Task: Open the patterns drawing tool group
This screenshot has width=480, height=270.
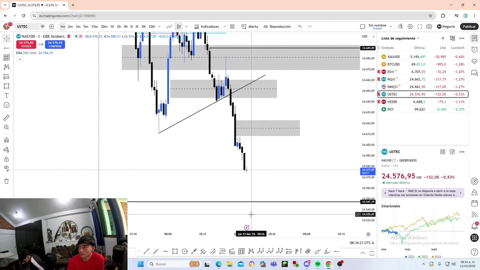Action: click(x=6, y=67)
